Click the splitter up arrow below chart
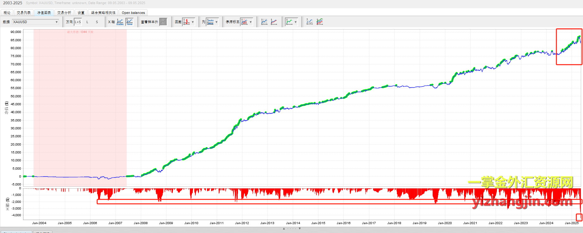 click(x=284, y=229)
